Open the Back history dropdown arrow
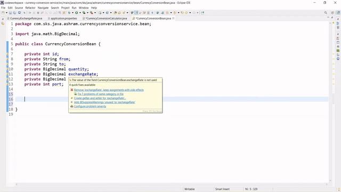Screen dimensions: 341x192 (190, 13)
